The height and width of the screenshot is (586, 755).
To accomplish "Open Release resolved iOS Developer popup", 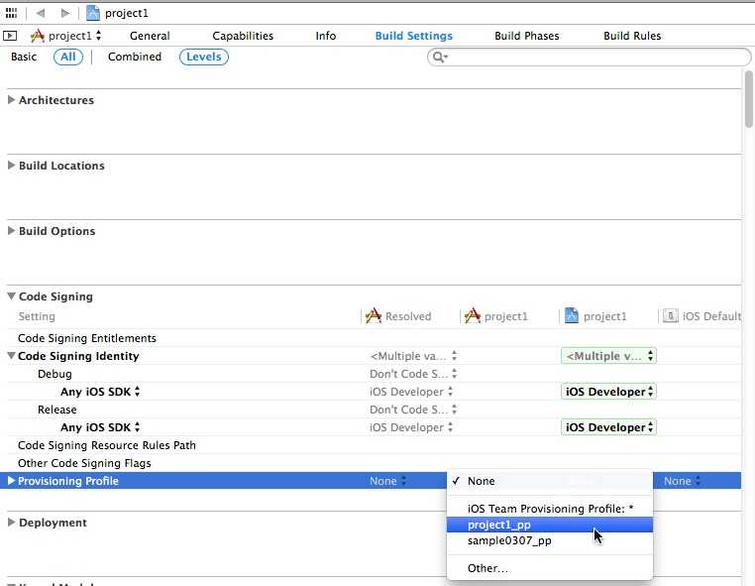I will 412,427.
